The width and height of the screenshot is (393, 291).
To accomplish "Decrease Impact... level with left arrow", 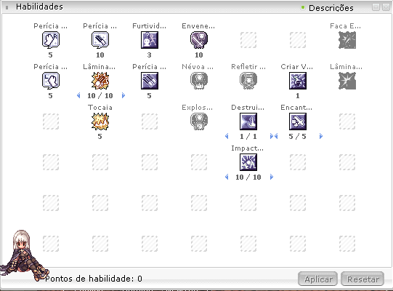I will pyautogui.click(x=227, y=177).
